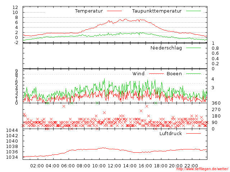230x172 pixels.
Task: Click the green Taupunkttemperatur legend line
Action: click(x=193, y=11)
